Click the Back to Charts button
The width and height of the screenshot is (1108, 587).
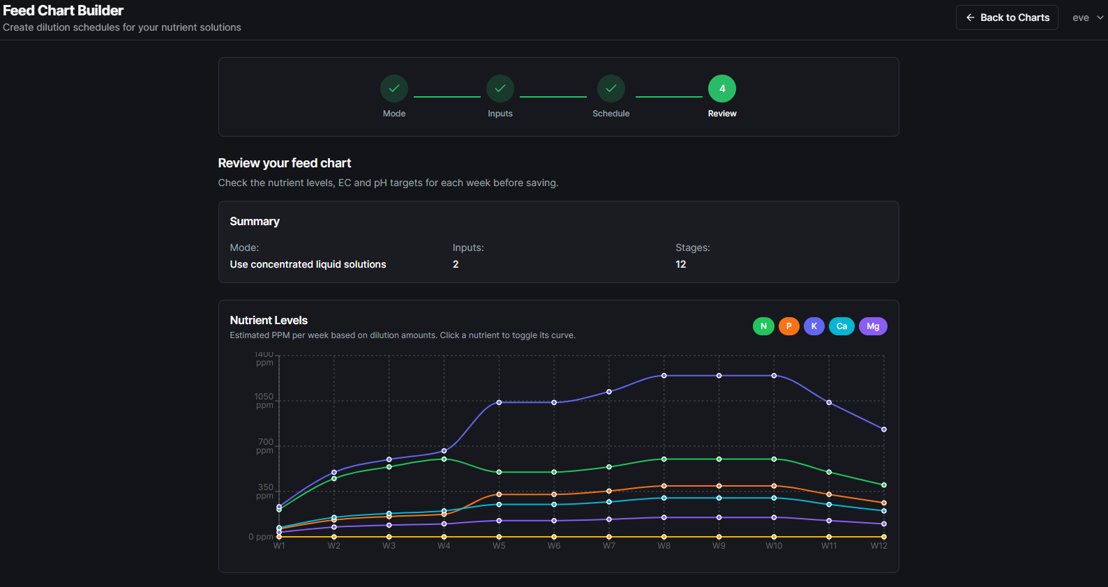[x=1007, y=17]
